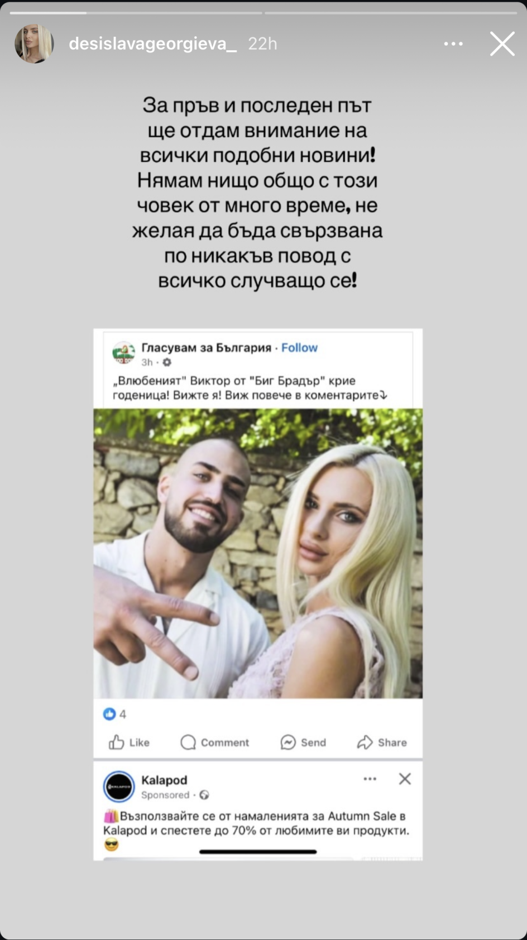The height and width of the screenshot is (940, 527).
Task: Click the post privacy gear icon
Action: click(x=166, y=362)
